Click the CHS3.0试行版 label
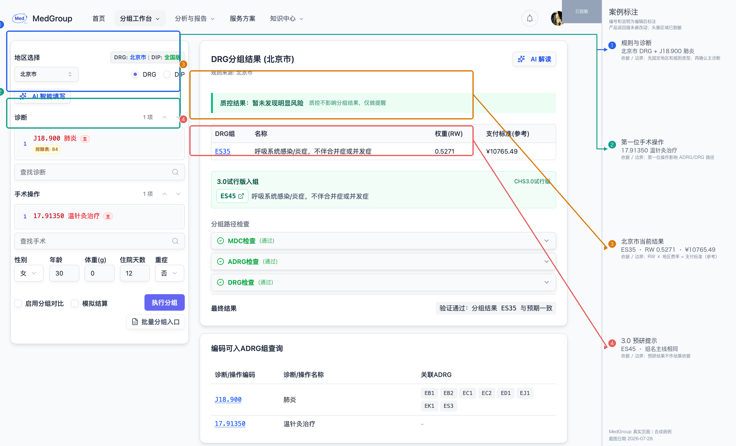736x446 pixels. 532,181
